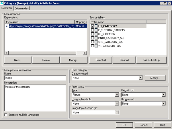Viewport: 172px width, 129px height.
Task: Click the diamond window icon in title bar
Action: (x=2, y=3)
